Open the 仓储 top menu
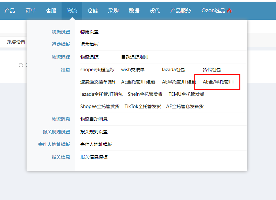This screenshot has width=276, height=200. 93,11
